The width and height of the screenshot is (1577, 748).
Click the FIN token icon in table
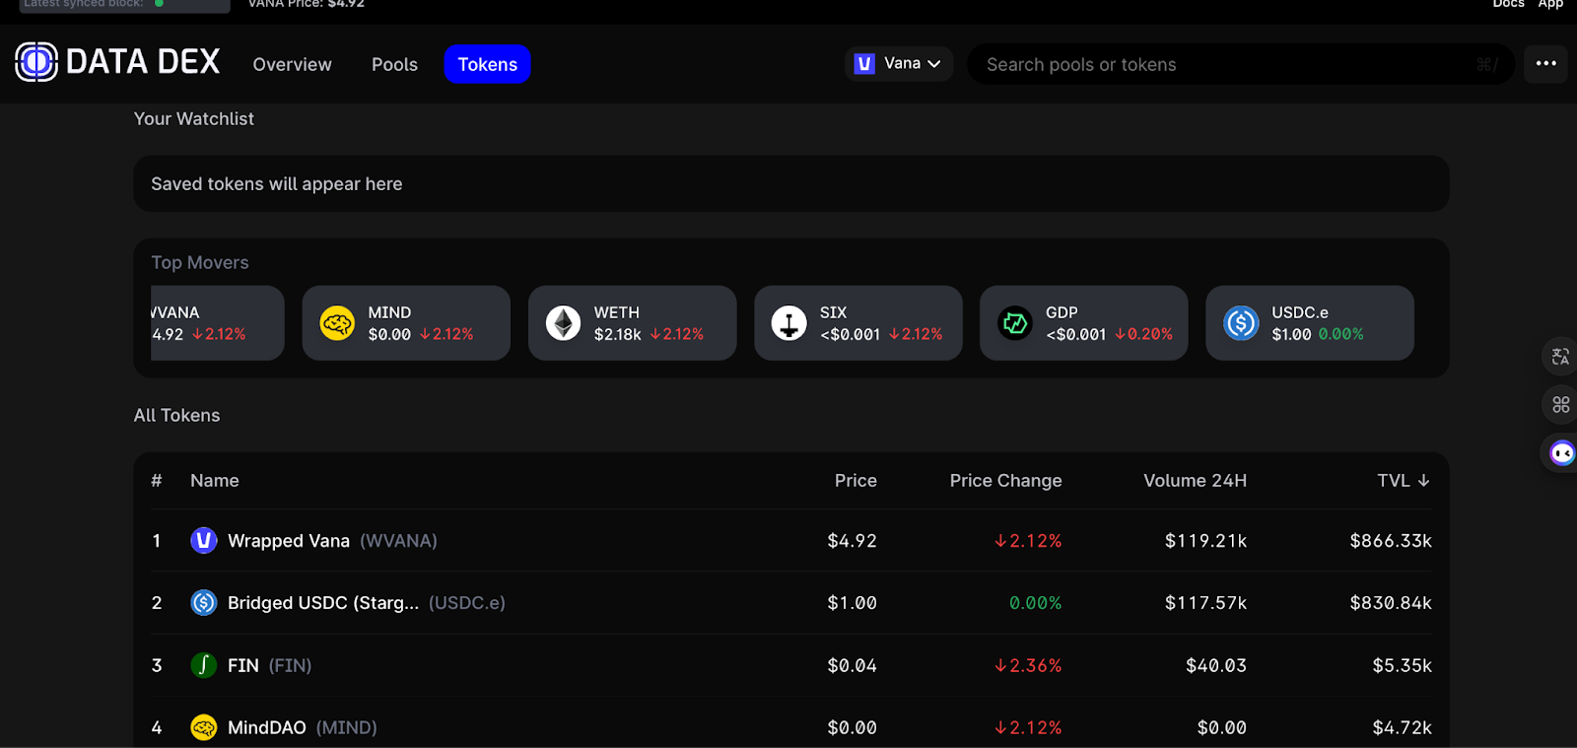[x=204, y=665]
